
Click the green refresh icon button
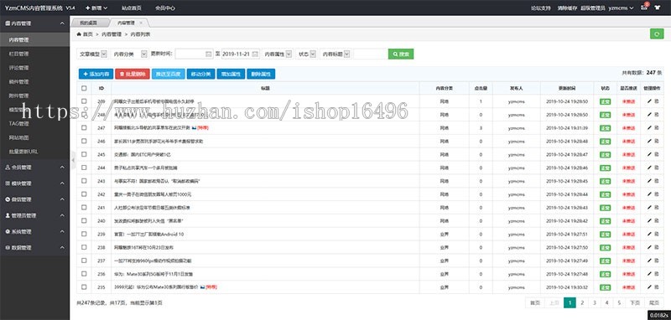click(657, 34)
